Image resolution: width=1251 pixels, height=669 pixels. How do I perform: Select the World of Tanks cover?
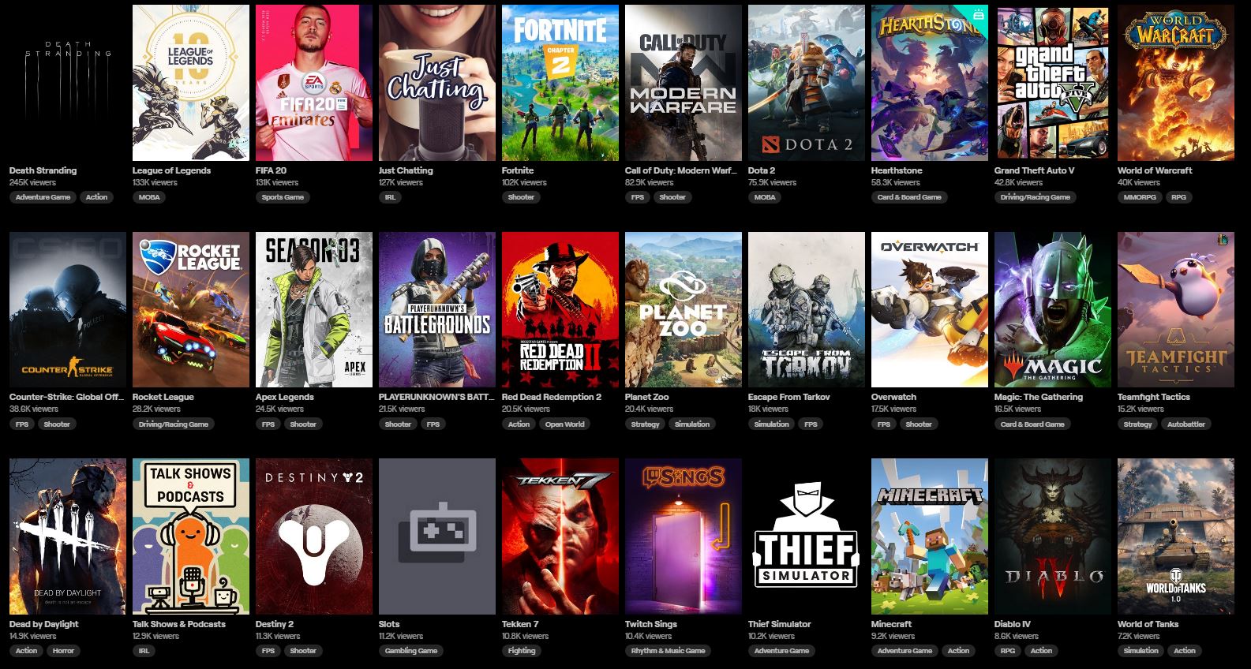1176,536
